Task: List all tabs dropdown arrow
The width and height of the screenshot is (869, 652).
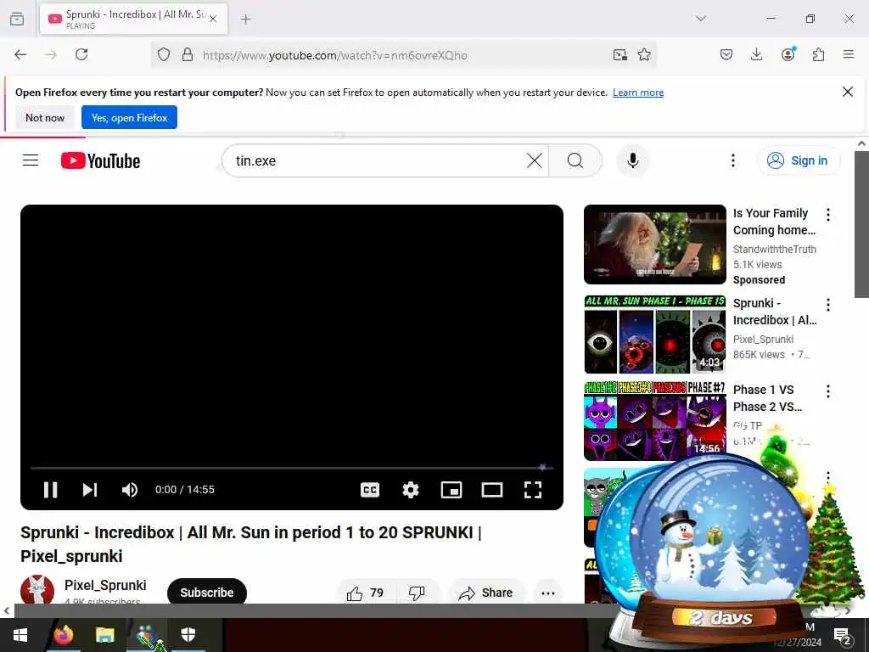Action: pyautogui.click(x=701, y=19)
